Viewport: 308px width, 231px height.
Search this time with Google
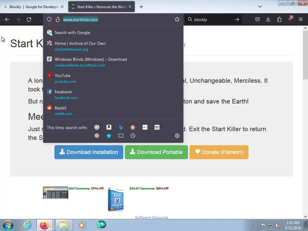(x=97, y=127)
